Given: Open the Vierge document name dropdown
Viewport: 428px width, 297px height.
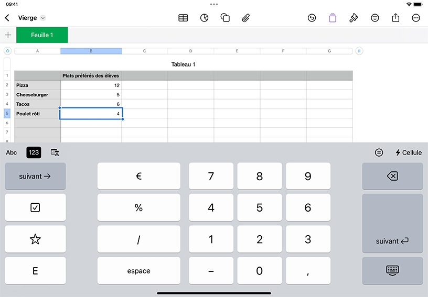Looking at the screenshot, I should [x=43, y=18].
